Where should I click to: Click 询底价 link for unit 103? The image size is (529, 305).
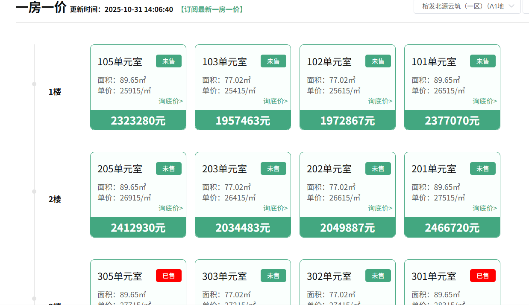[x=276, y=101]
